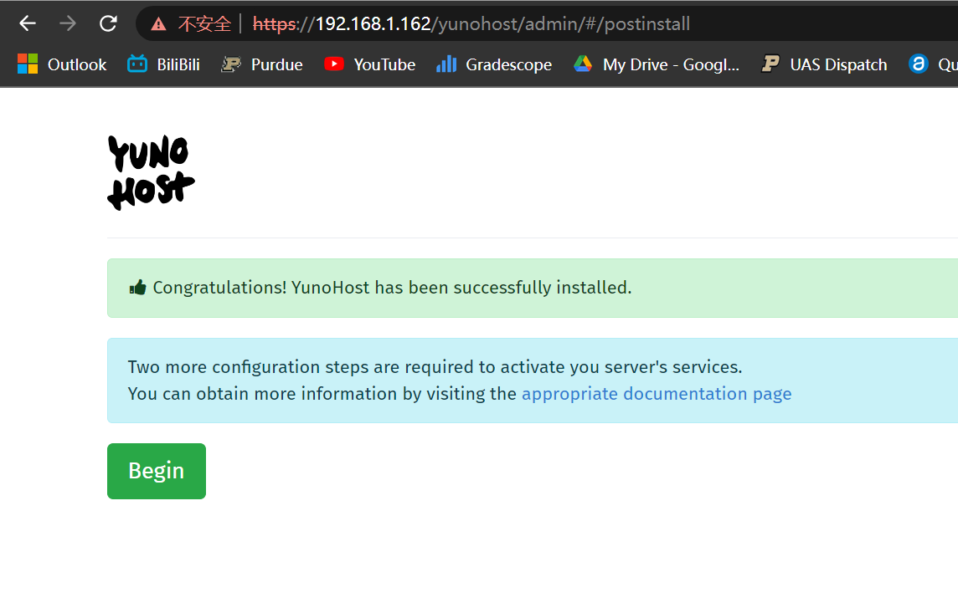Go back with the browser back arrow

pos(28,23)
